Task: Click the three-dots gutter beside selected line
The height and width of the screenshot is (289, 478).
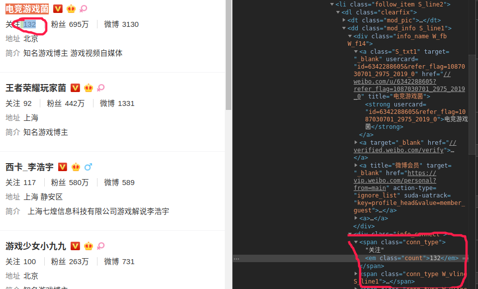Action: coord(237,259)
